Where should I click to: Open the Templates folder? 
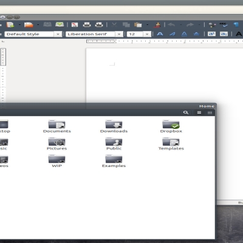171,144
